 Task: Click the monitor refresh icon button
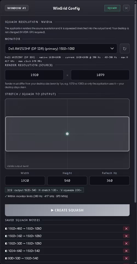(x=125, y=49)
